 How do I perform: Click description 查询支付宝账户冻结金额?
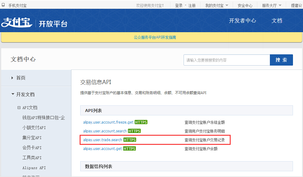[205, 122]
